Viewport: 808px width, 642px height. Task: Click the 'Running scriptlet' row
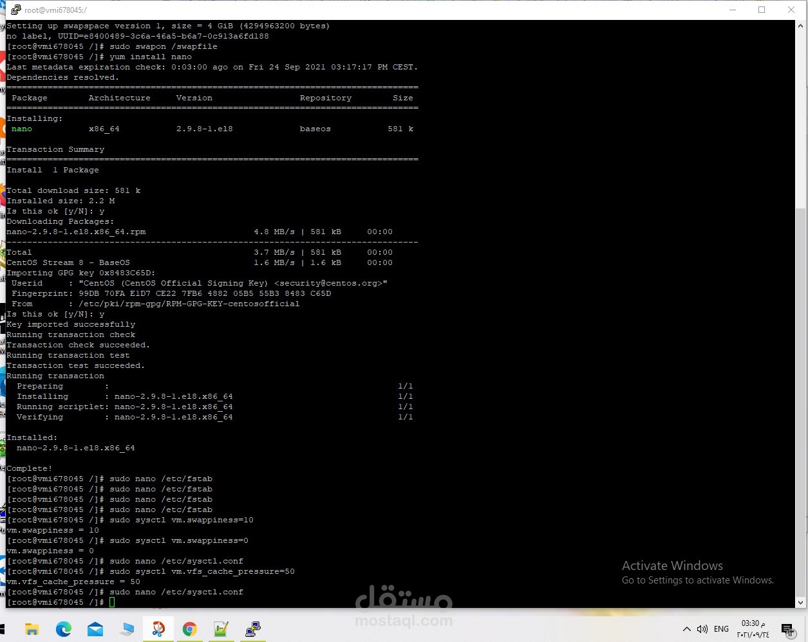pos(215,407)
